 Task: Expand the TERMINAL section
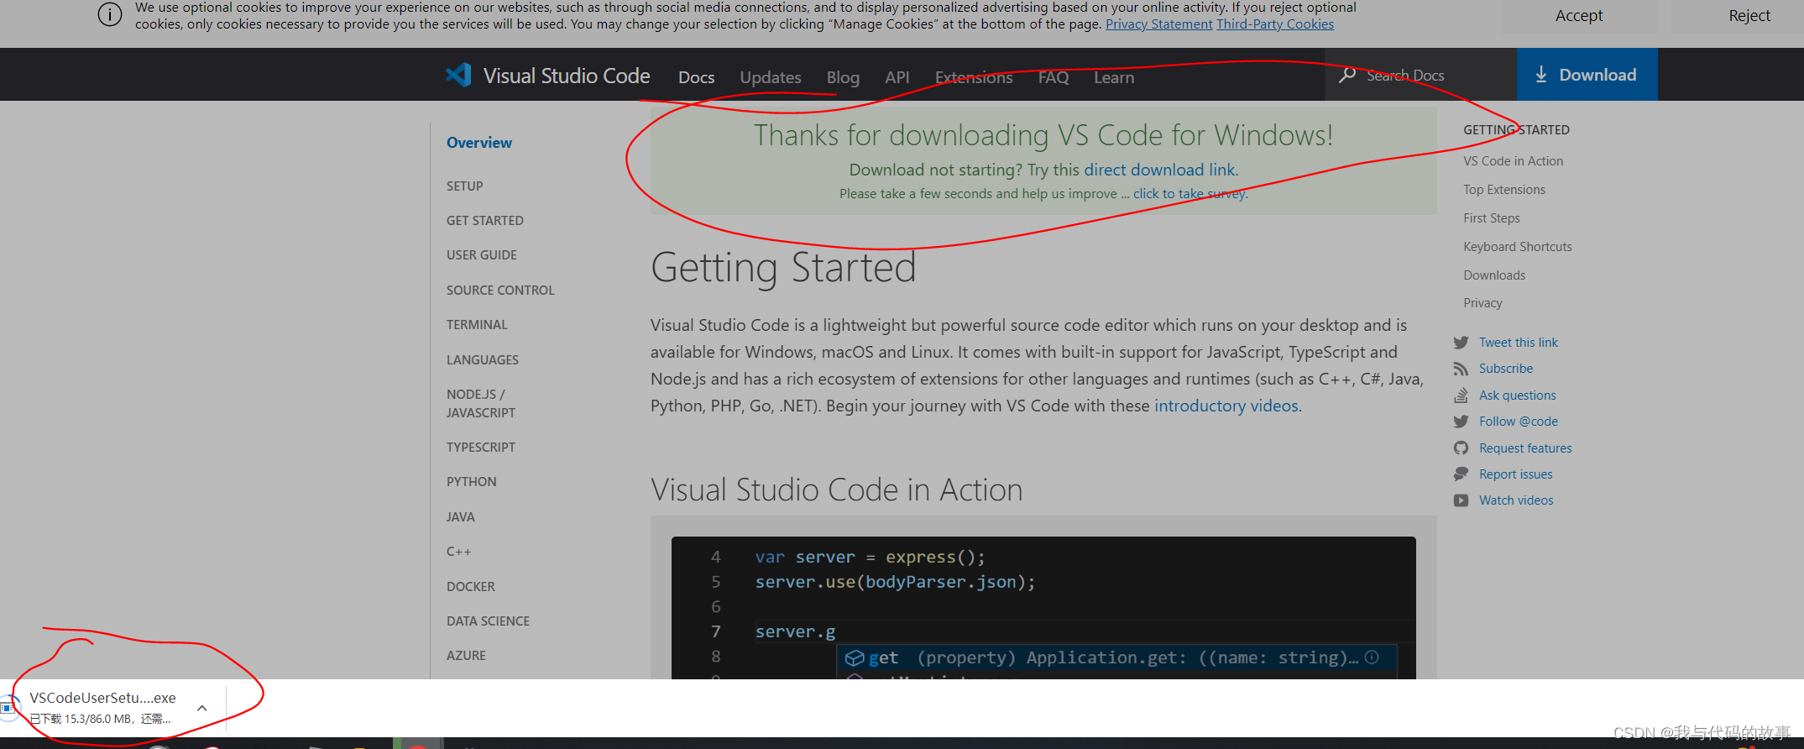477,324
